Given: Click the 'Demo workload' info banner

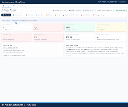Looking at the screenshot, I should [64, 21].
